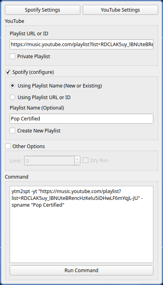The width and height of the screenshot is (163, 285).
Task: Enable the Other Options checkbox
Action: (8, 146)
